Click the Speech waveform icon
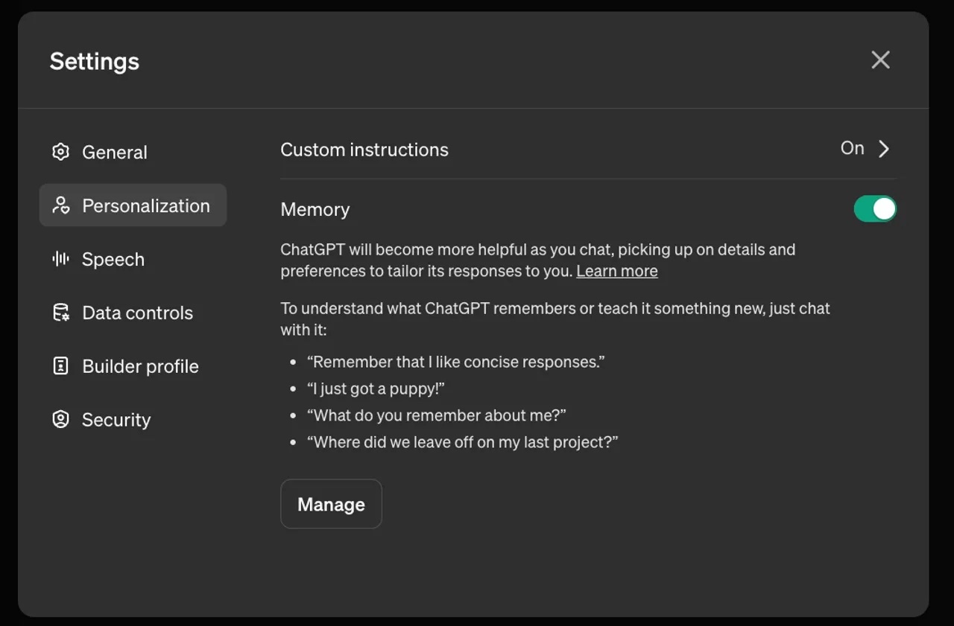954x626 pixels. click(x=60, y=260)
